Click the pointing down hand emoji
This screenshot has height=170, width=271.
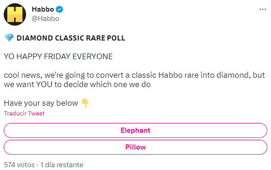pos(85,103)
